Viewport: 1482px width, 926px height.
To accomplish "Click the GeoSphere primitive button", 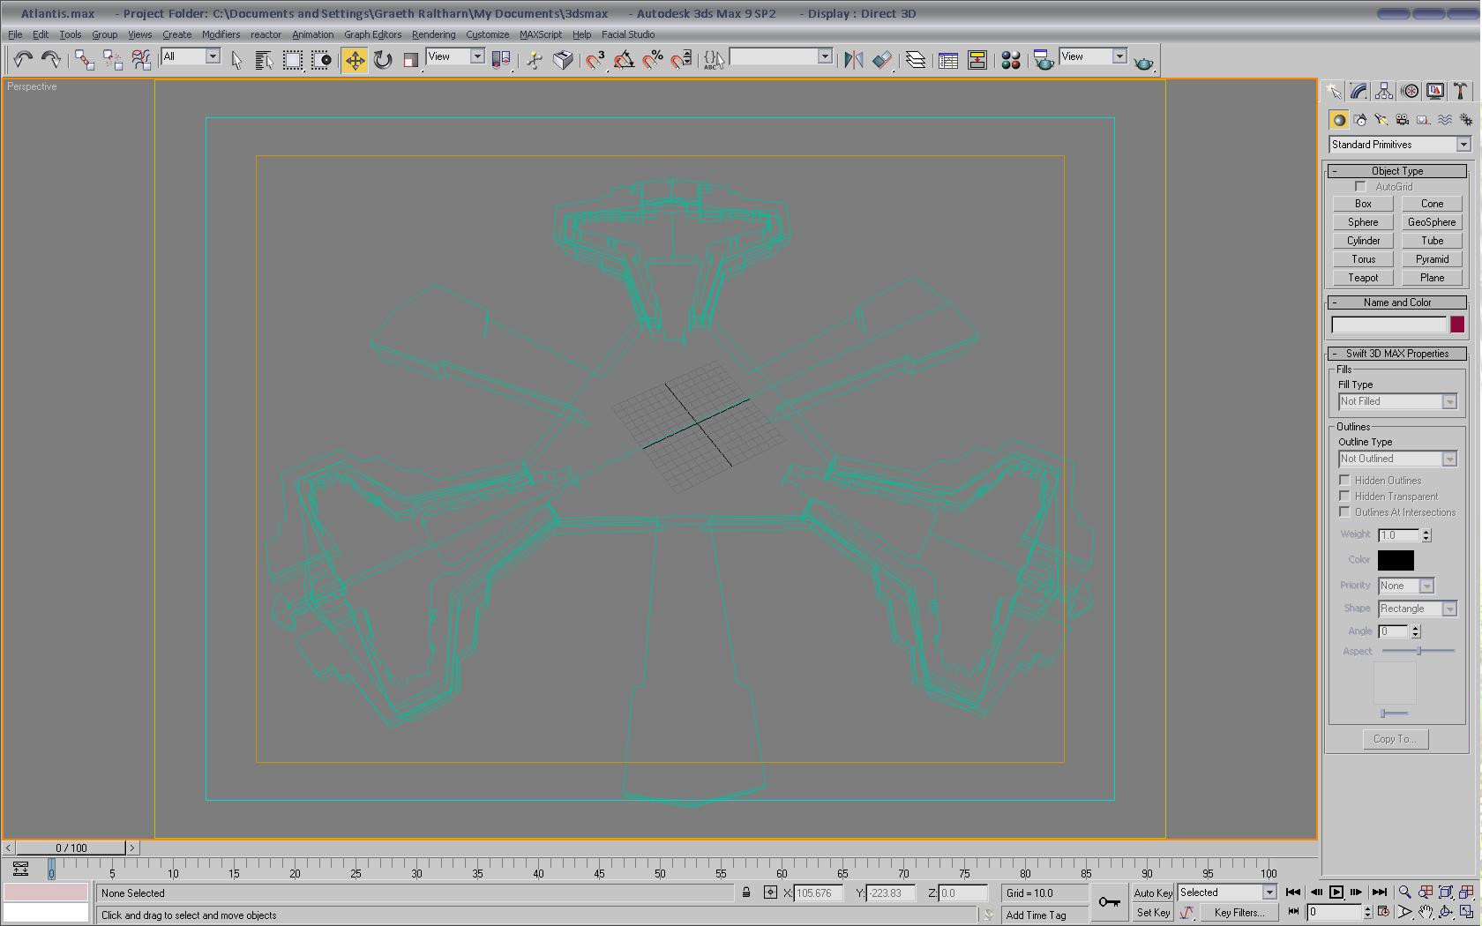I will click(1432, 222).
